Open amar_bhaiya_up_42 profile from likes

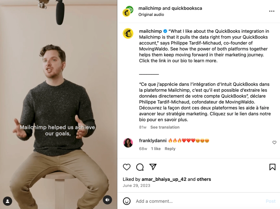tap(164, 179)
